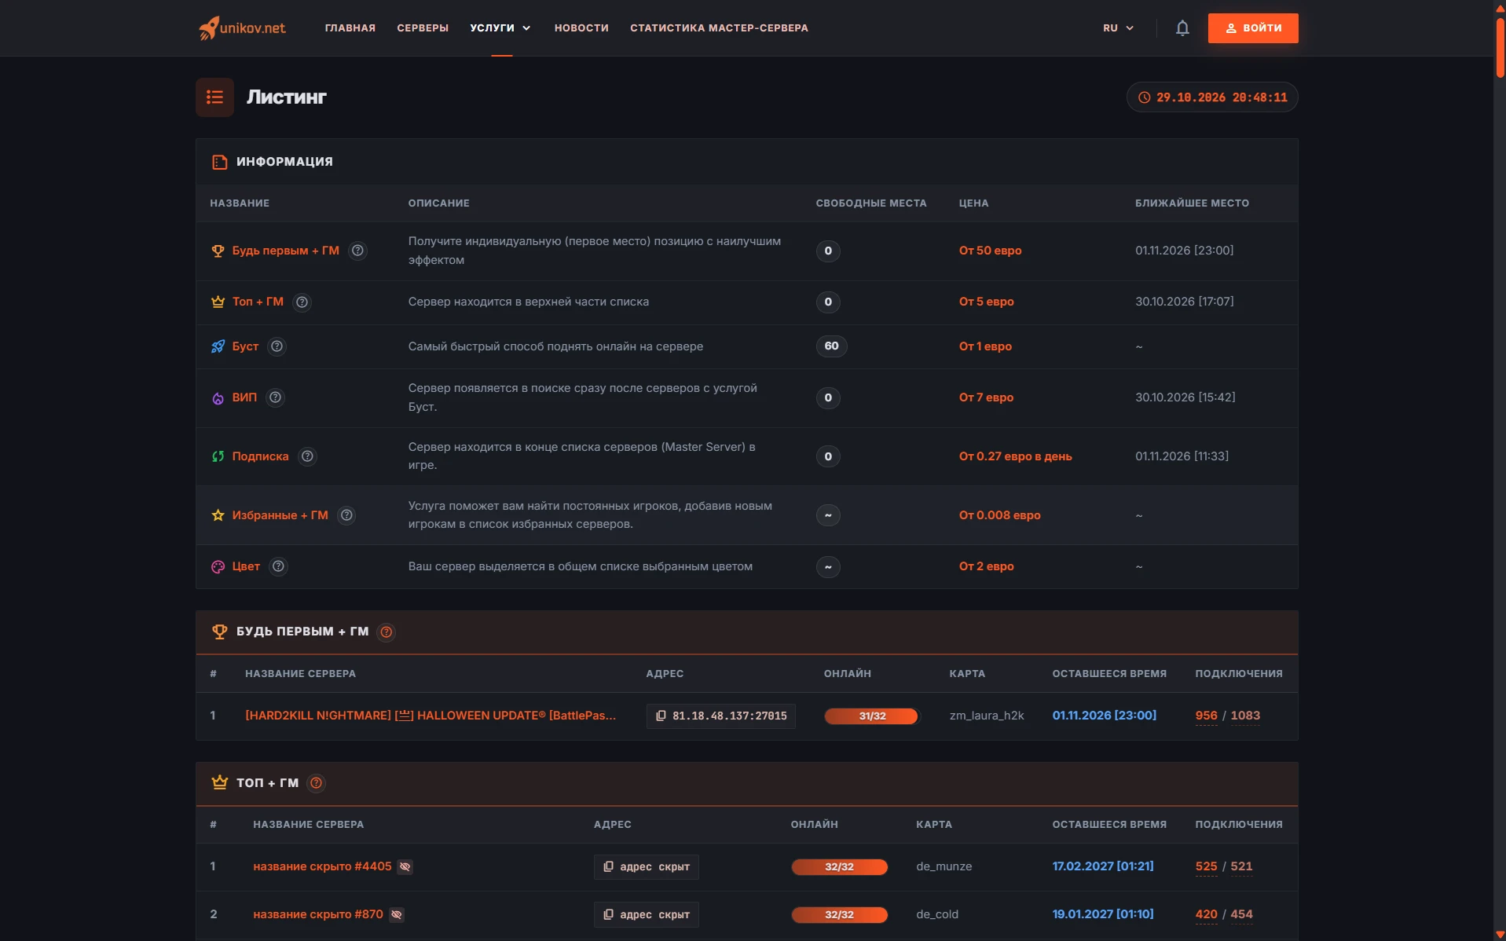Expand the Услуги dropdown menu
The image size is (1506, 941).
tap(500, 28)
